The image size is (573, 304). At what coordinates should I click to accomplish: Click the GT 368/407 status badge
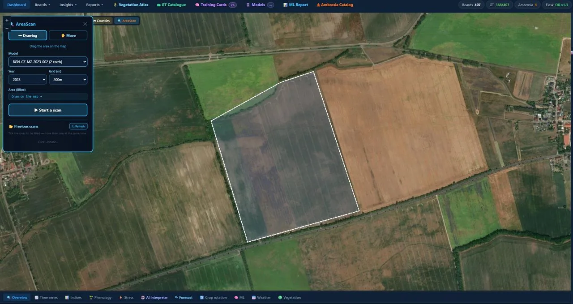(x=499, y=5)
